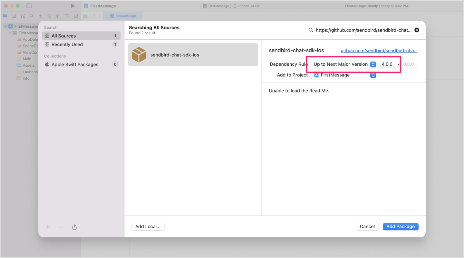
Task: Click the remove source minus icon
Action: pyautogui.click(x=61, y=227)
